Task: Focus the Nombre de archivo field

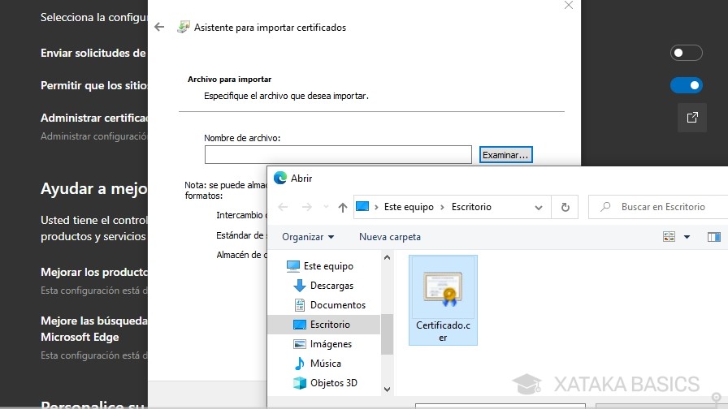Action: 338,154
